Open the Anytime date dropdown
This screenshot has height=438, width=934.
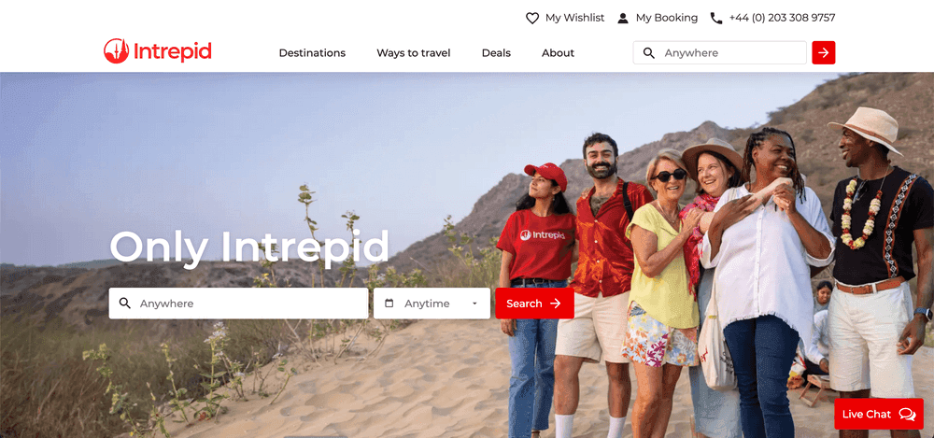point(432,304)
